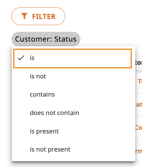
Task: Open the FILTER button
Action: click(38, 16)
